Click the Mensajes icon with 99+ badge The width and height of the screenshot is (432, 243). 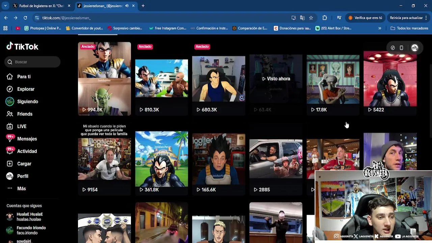[x=10, y=139]
